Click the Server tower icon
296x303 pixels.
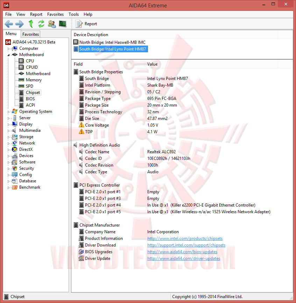pos(15,118)
